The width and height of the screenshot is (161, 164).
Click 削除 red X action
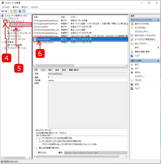pyautogui.click(x=137, y=84)
